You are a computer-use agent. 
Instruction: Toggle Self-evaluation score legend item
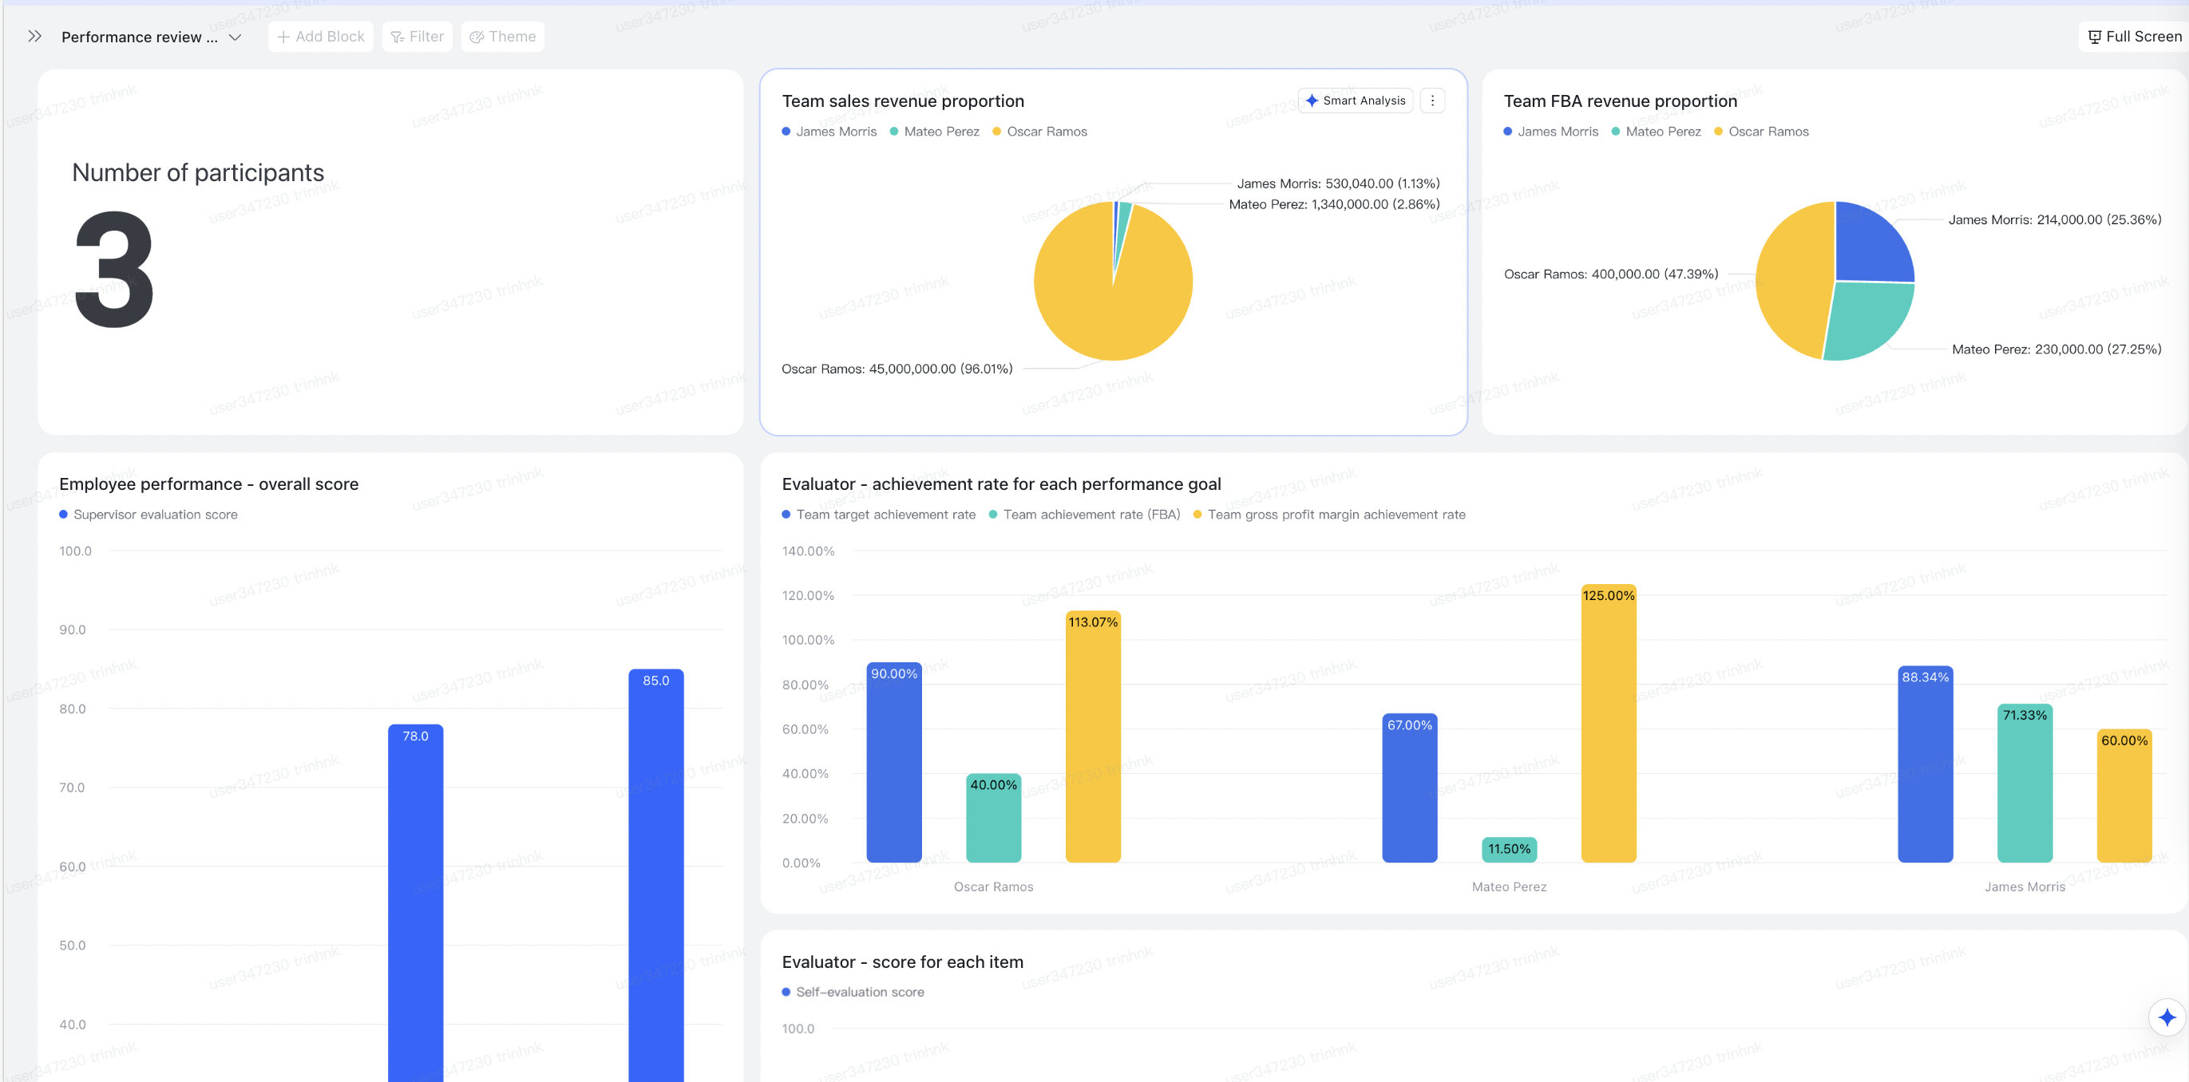click(x=859, y=992)
